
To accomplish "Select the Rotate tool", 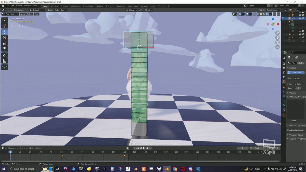I will click(4, 37).
